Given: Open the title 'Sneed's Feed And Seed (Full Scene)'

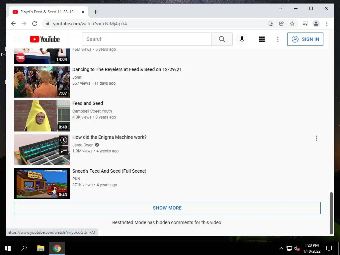Looking at the screenshot, I should click(109, 171).
